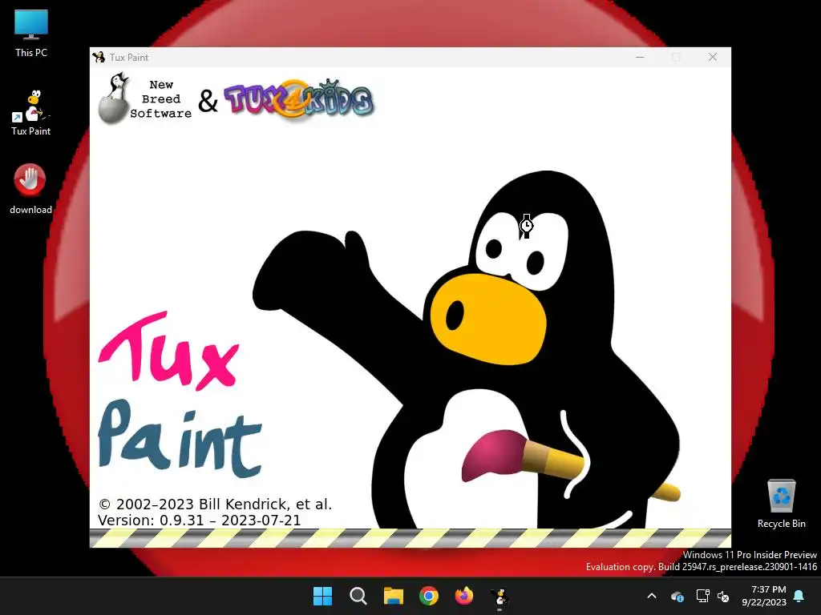
Task: Click the Bill Kendrick copyright text
Action: tap(215, 504)
